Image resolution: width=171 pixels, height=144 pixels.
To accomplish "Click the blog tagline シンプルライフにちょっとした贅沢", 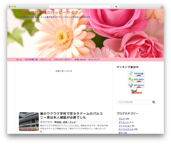I will click(55, 17).
